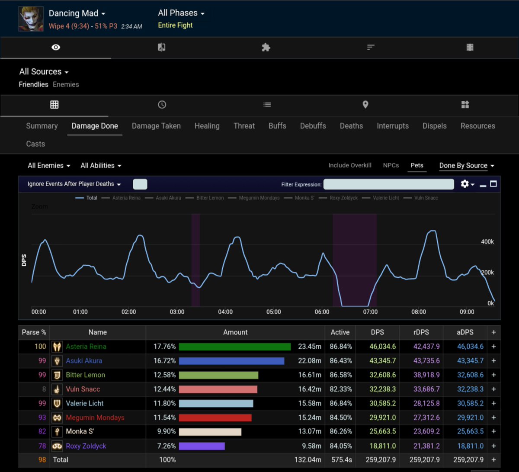The width and height of the screenshot is (519, 472).
Task: Select the puzzle piece icon tab
Action: click(266, 48)
